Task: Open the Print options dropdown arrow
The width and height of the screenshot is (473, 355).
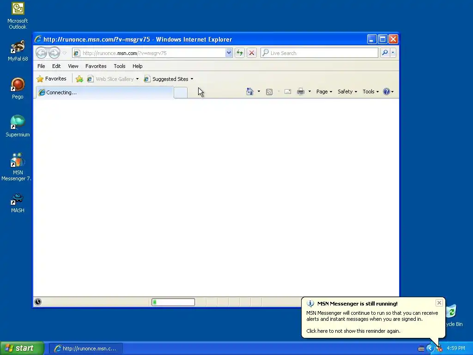Action: [309, 92]
